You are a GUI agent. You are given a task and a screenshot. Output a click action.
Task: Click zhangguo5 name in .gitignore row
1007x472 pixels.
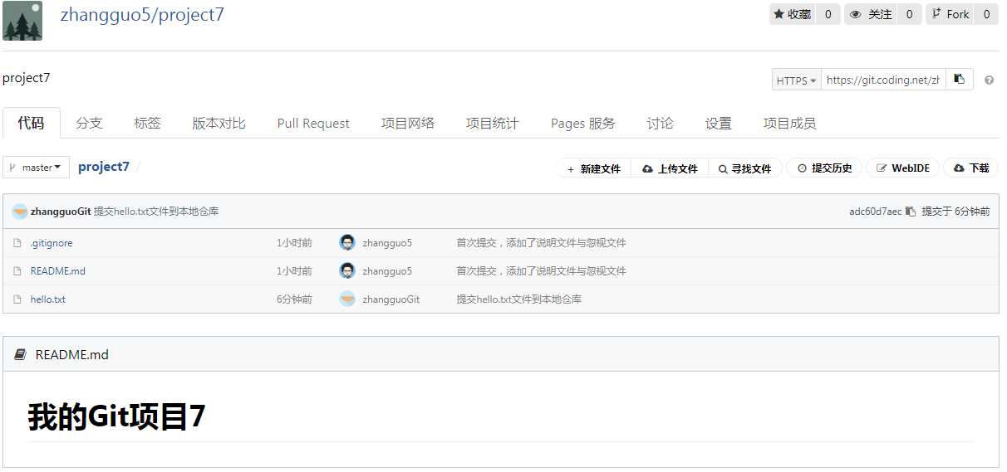[387, 243]
